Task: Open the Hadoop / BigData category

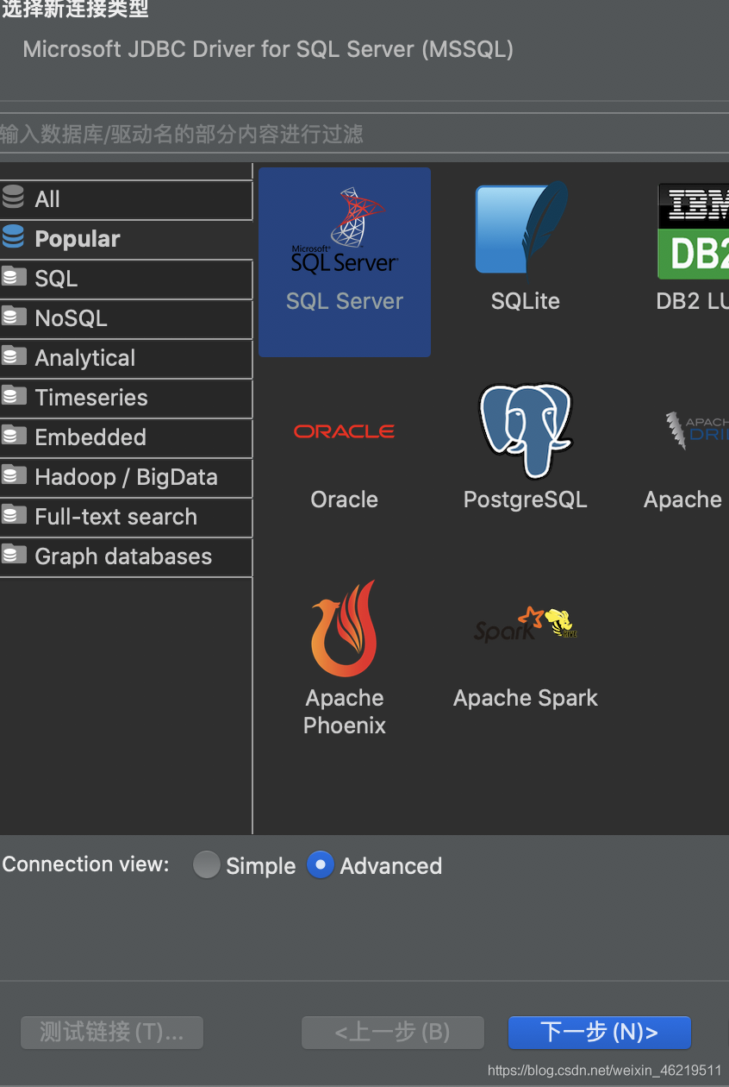Action: pyautogui.click(x=126, y=477)
